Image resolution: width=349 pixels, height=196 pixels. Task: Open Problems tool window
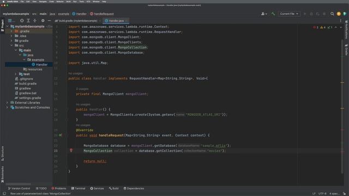[59, 188]
